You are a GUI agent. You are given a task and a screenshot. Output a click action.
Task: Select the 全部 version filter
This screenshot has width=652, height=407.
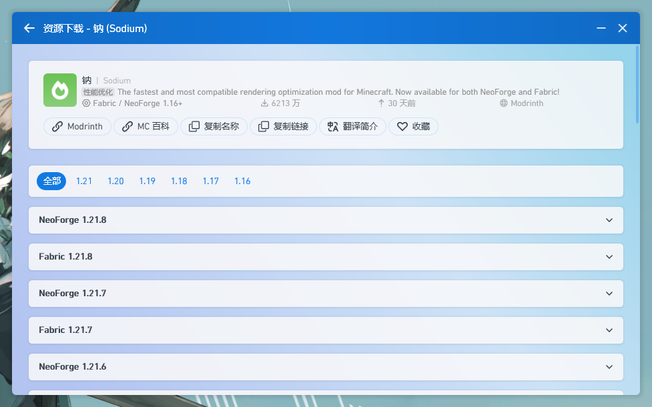click(x=51, y=181)
